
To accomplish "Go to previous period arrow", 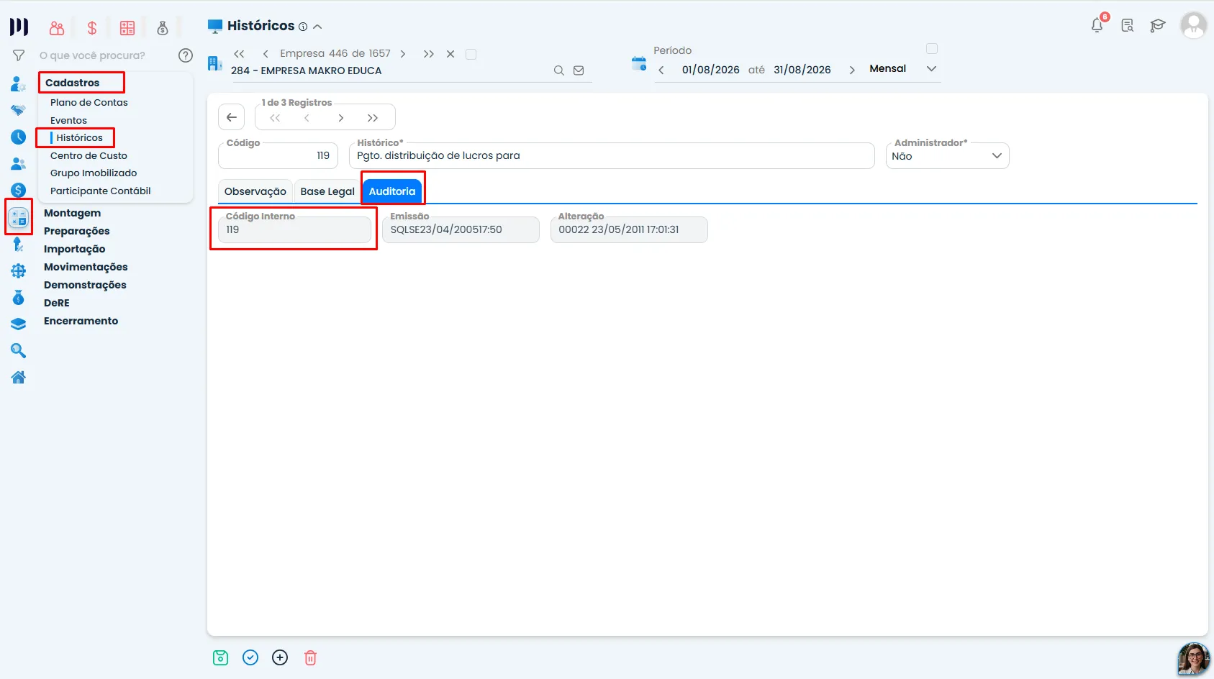I will [x=661, y=70].
